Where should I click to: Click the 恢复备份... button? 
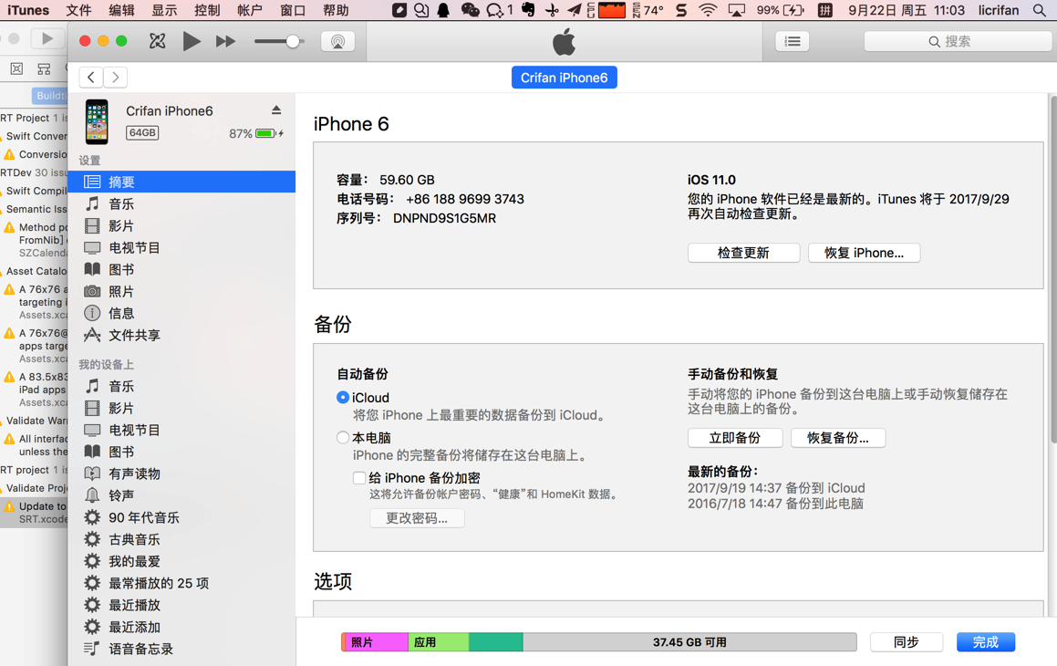pos(838,438)
